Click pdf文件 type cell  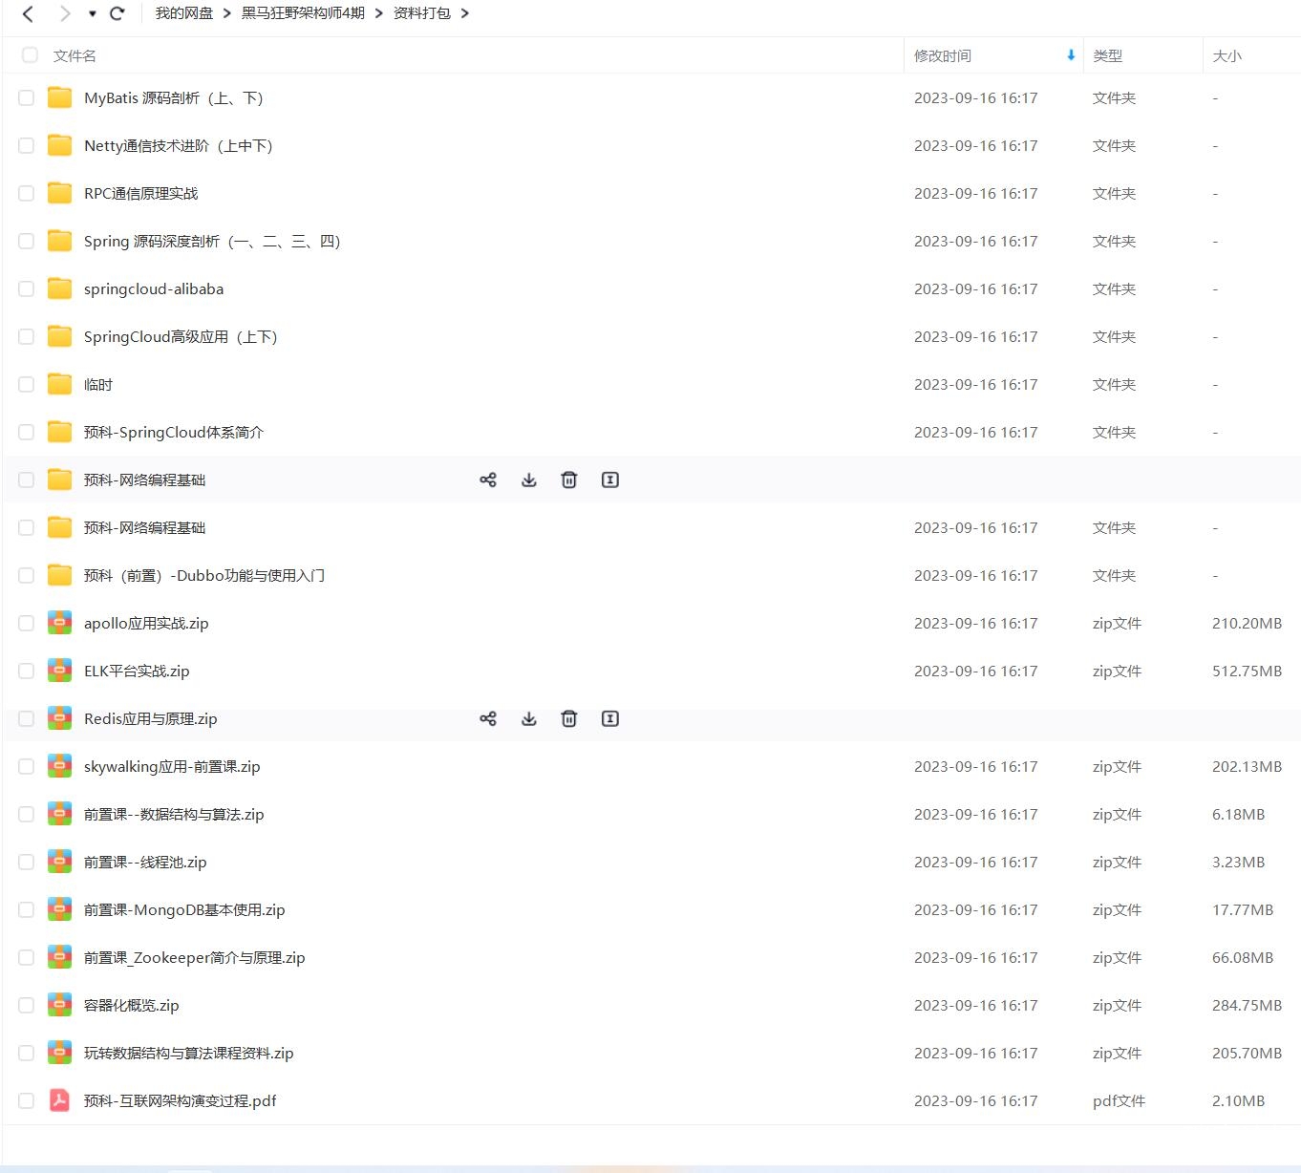coord(1119,1101)
